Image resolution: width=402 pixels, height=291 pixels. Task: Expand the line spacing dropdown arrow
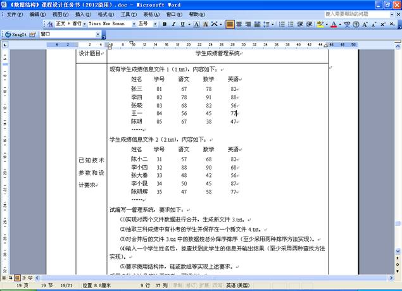point(272,24)
